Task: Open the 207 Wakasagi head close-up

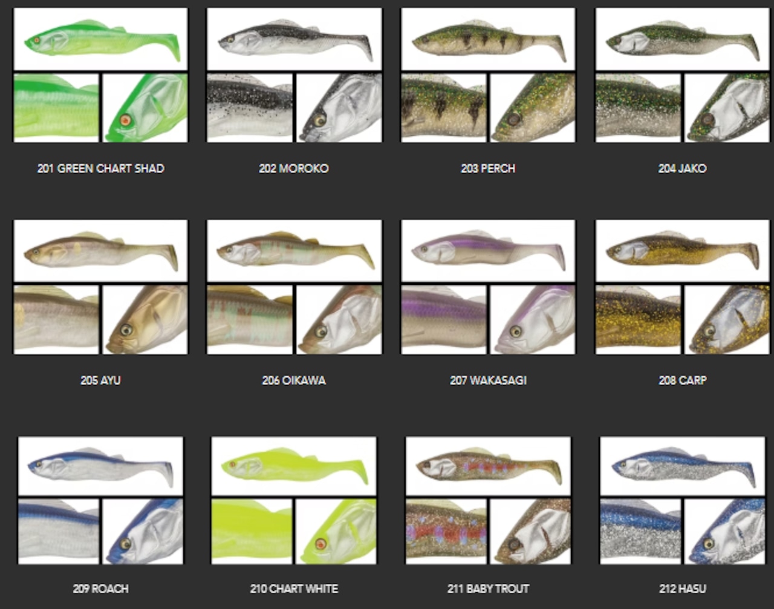Action: click(x=533, y=320)
